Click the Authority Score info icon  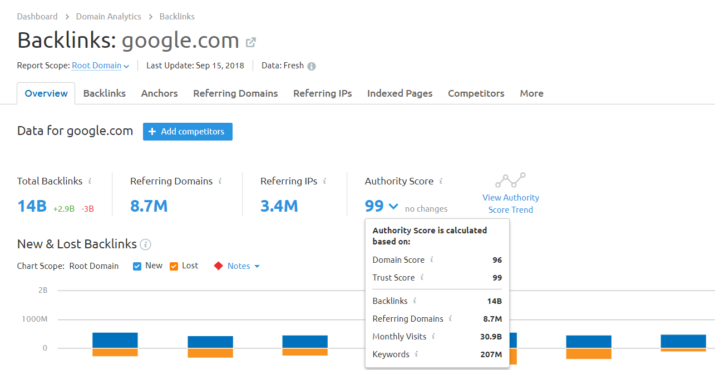click(441, 181)
